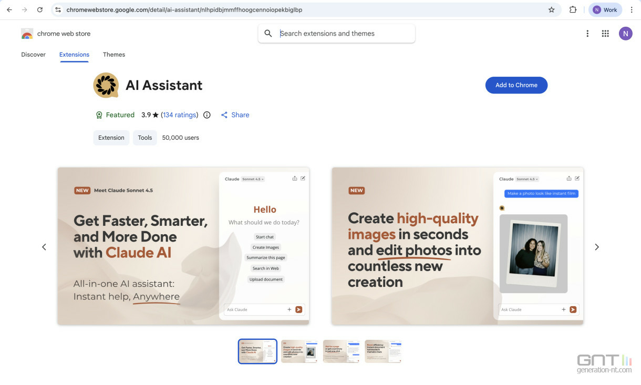Screen dimensions: 641x385
Task: Select the second screenshot thumbnail
Action: pos(299,351)
